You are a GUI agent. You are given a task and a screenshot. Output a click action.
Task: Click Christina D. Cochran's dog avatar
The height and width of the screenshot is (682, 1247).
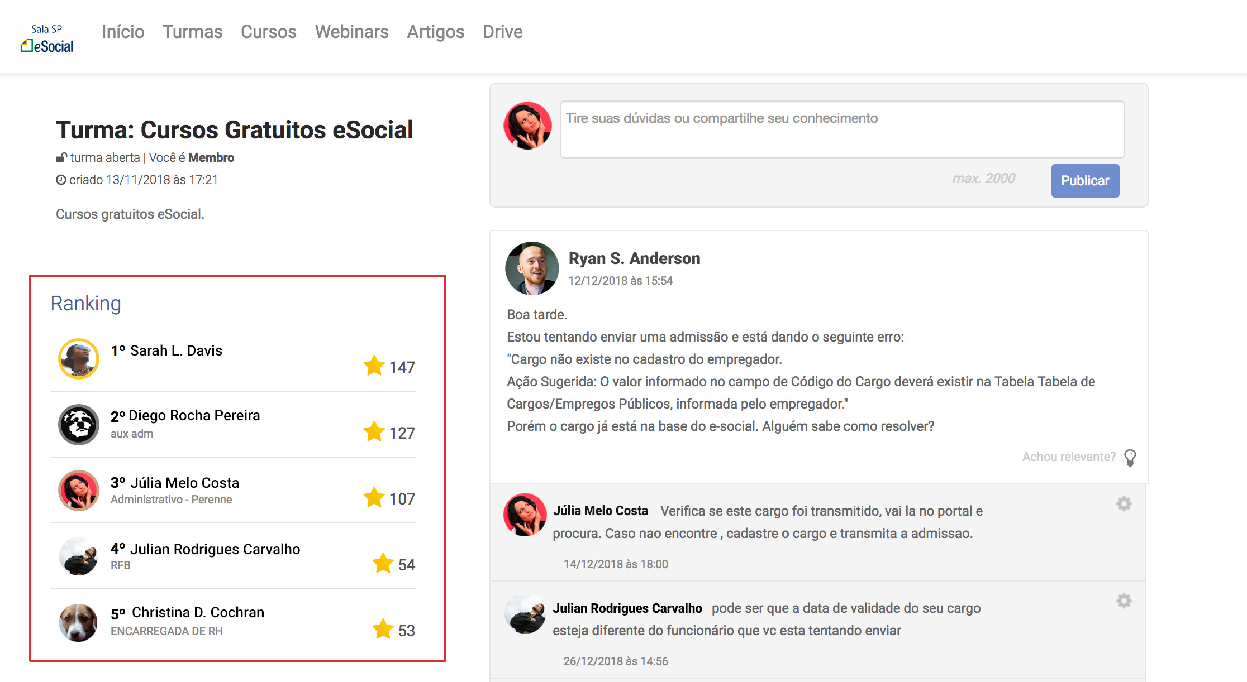tap(79, 622)
